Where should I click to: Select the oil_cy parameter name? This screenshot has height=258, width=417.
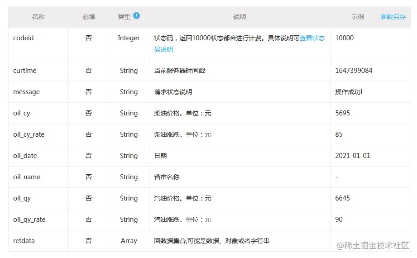(22, 113)
